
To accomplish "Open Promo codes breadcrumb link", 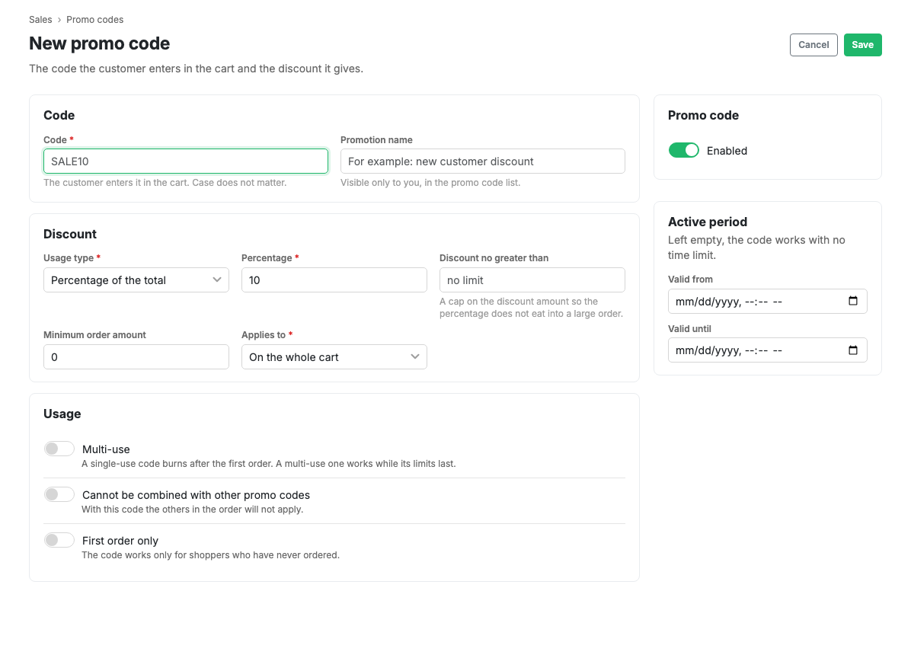I will [94, 20].
